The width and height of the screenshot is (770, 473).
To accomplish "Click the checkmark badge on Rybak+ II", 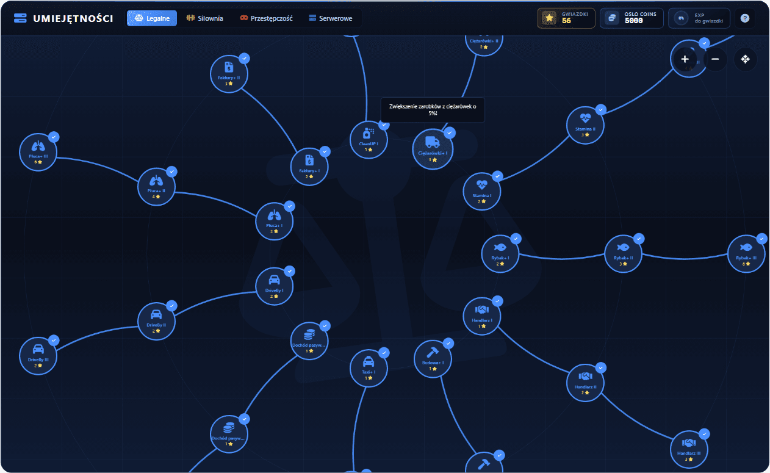I will tap(638, 239).
